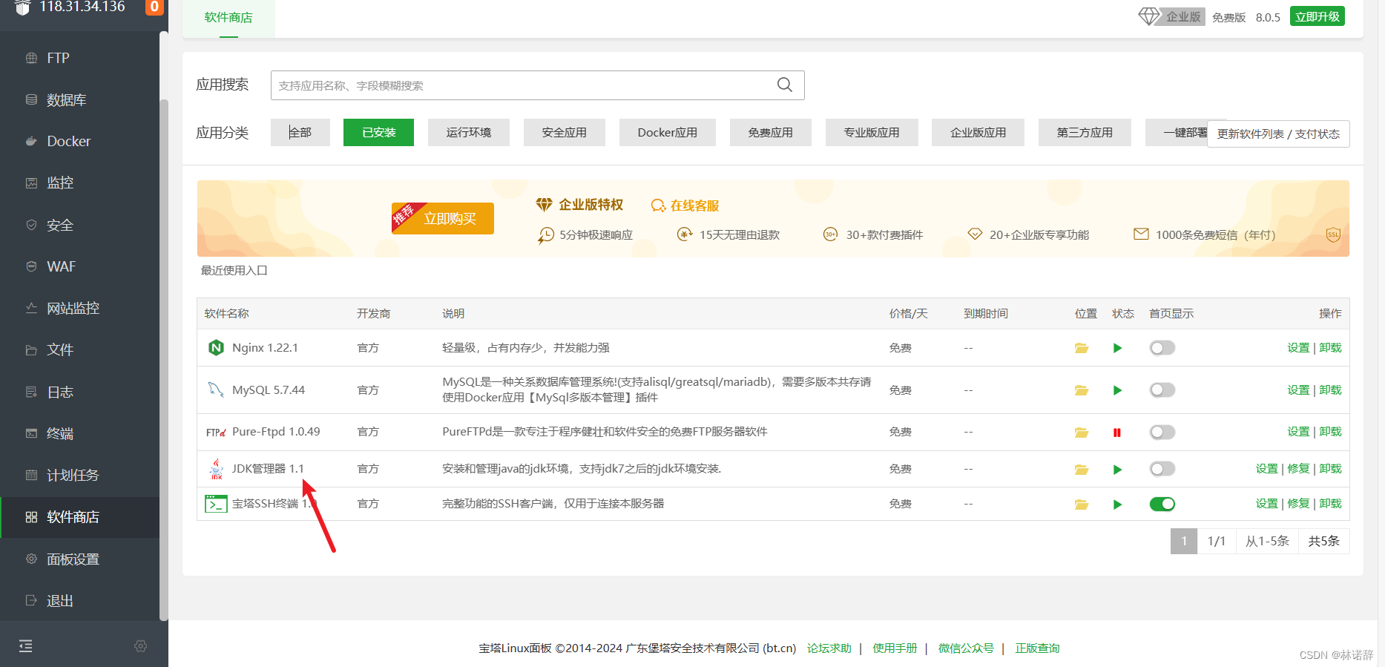Click the 日志 log icon in sidebar

click(x=31, y=392)
